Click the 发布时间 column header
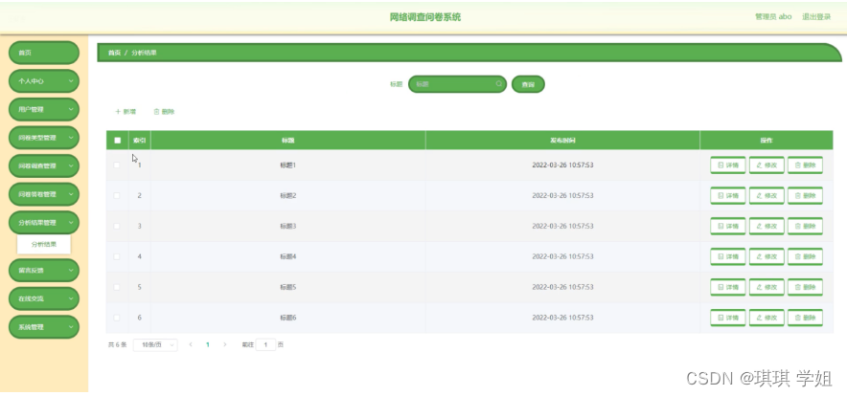The height and width of the screenshot is (396, 847). point(562,141)
